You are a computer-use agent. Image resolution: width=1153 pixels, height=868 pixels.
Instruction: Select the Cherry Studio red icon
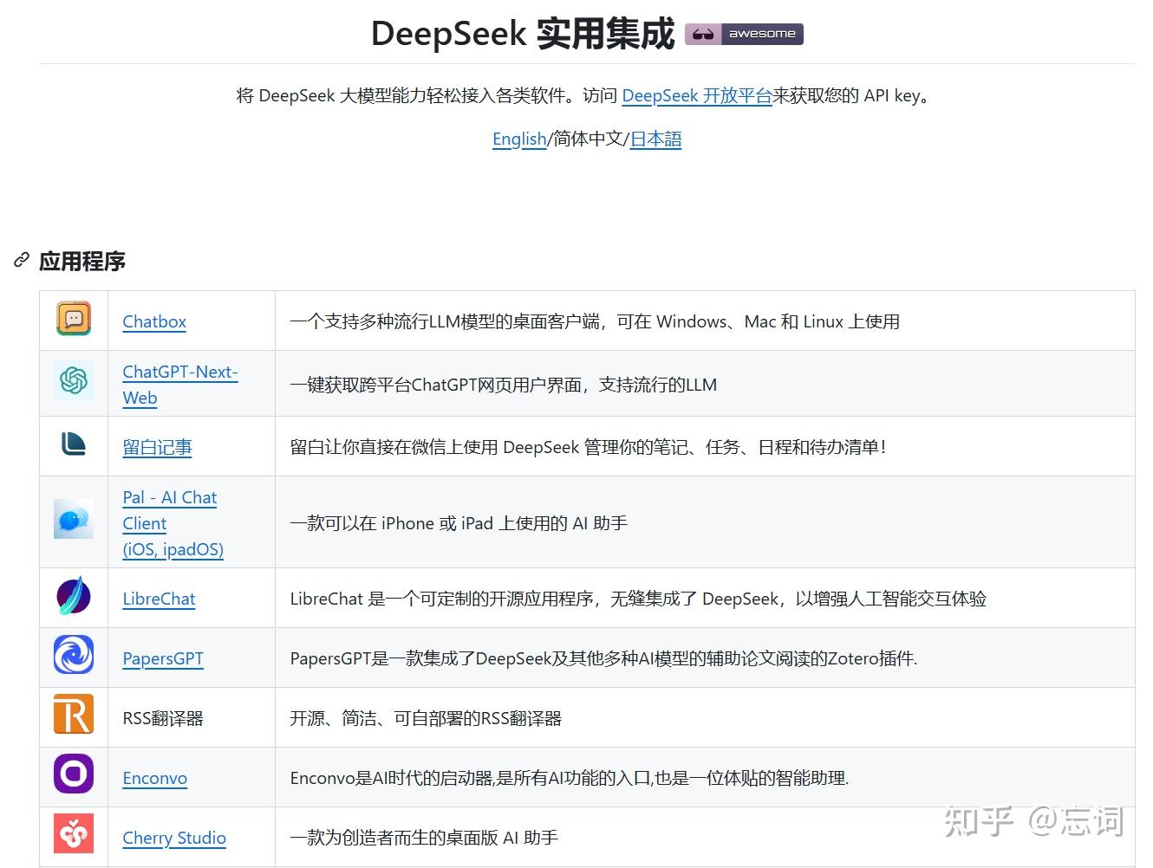click(x=73, y=832)
